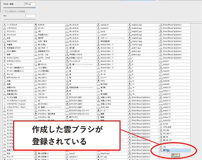The image size is (202, 160).
Task: Choose the Animal Skin - 1 brush
Action: [x=112, y=45]
